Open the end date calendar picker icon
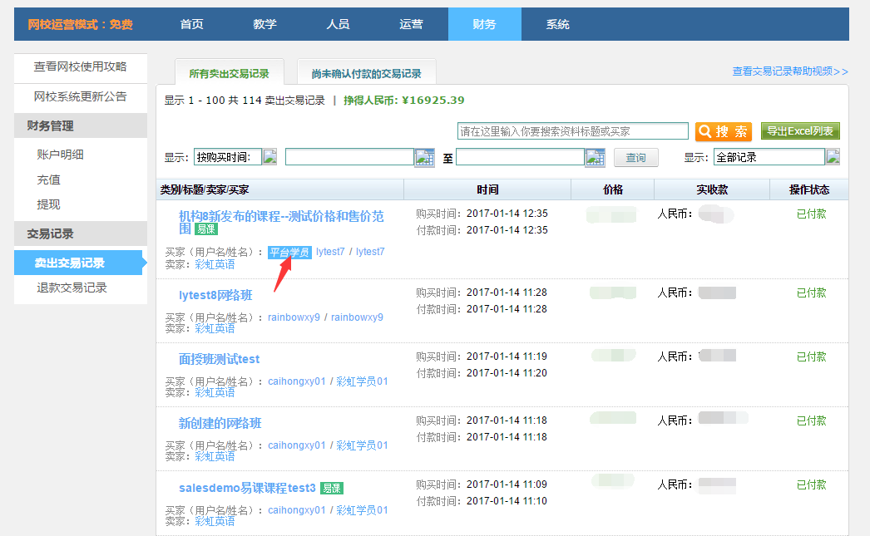 (595, 157)
